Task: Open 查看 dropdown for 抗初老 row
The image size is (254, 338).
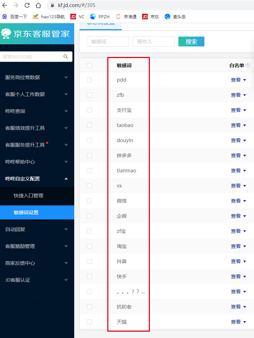Action: pos(238,307)
